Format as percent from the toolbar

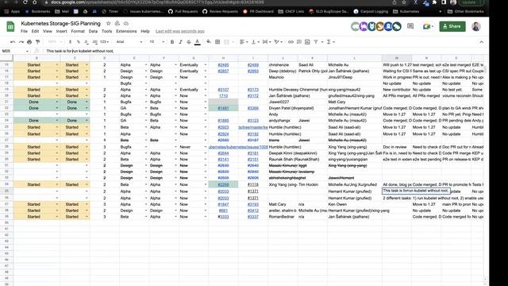coord(79,42)
